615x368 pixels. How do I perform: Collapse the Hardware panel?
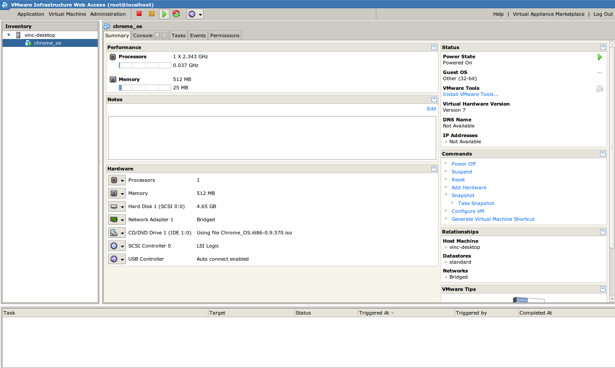coord(434,169)
